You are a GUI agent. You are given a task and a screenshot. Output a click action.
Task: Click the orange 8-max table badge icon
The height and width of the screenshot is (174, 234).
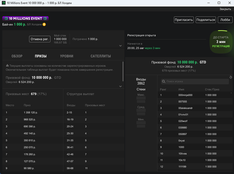coord(44,24)
